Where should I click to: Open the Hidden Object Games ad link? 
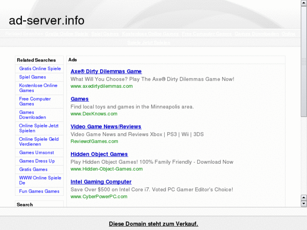click(x=99, y=154)
